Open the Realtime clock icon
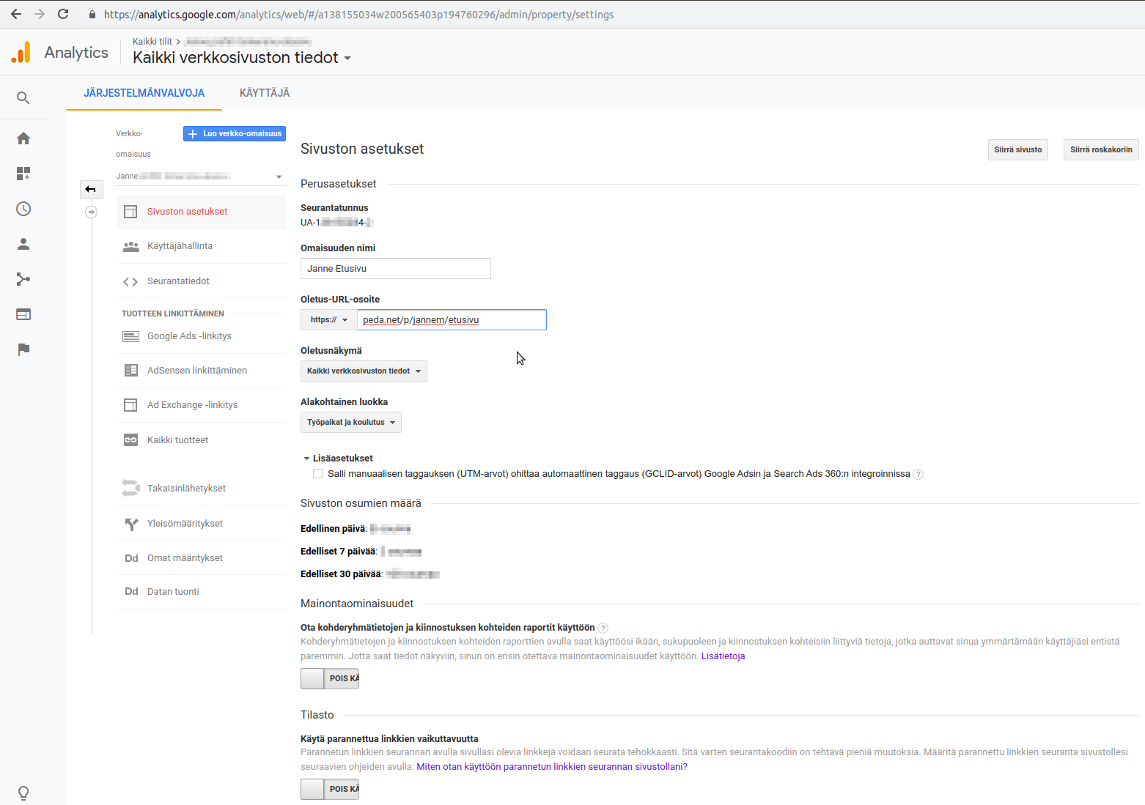The height and width of the screenshot is (805, 1145). tap(23, 209)
